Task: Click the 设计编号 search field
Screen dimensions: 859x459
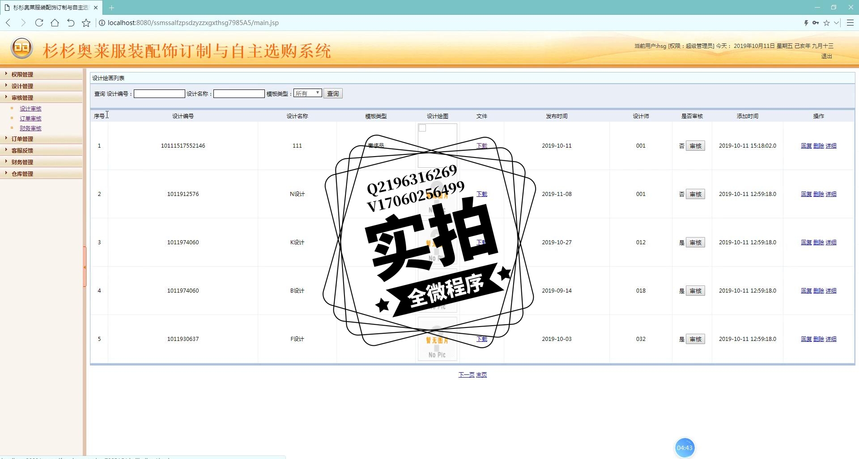Action: pyautogui.click(x=159, y=93)
